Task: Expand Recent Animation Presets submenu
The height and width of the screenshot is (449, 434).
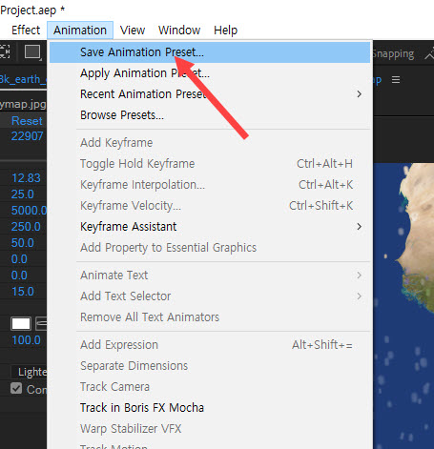Action: [210, 94]
